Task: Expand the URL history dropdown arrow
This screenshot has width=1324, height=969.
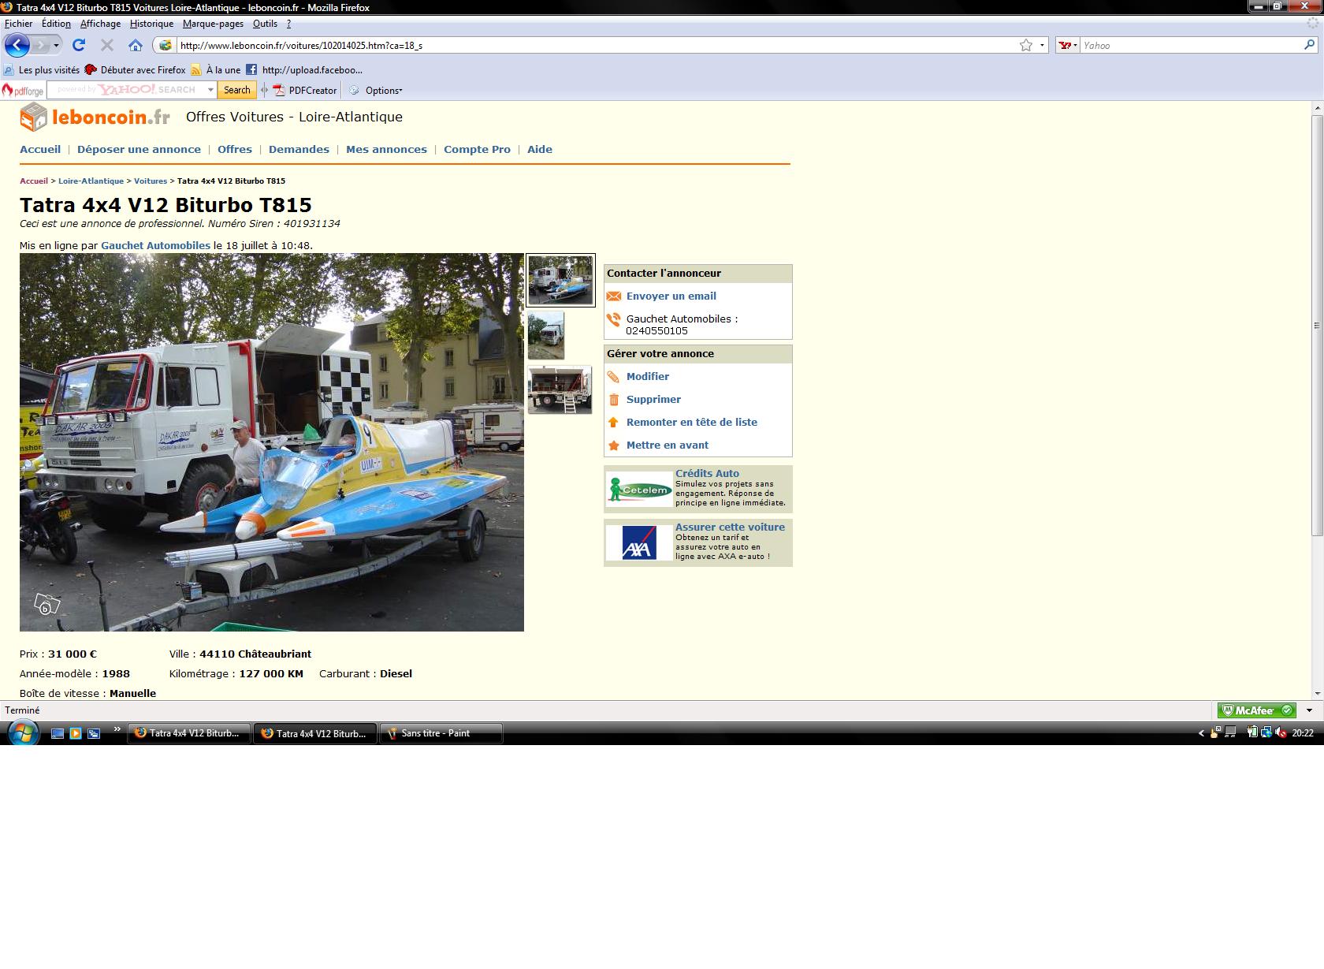Action: pyautogui.click(x=1042, y=45)
